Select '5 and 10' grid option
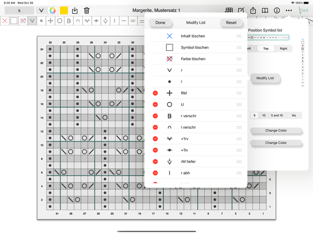This screenshot has height=234, width=313. tap(277, 115)
